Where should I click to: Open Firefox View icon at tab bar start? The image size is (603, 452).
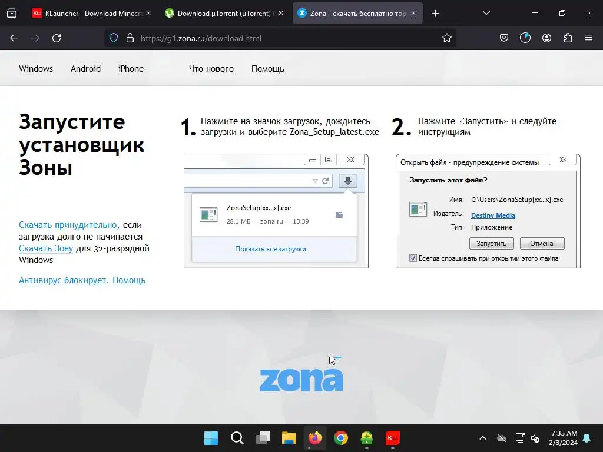point(12,13)
